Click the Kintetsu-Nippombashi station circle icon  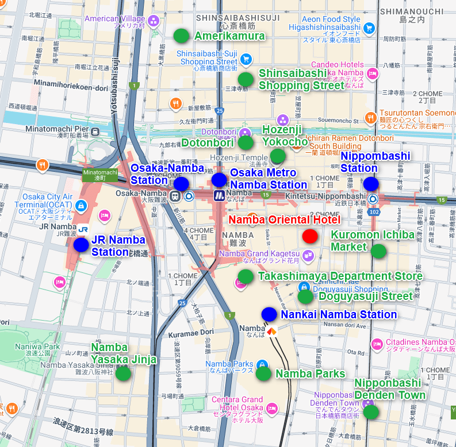(x=373, y=199)
